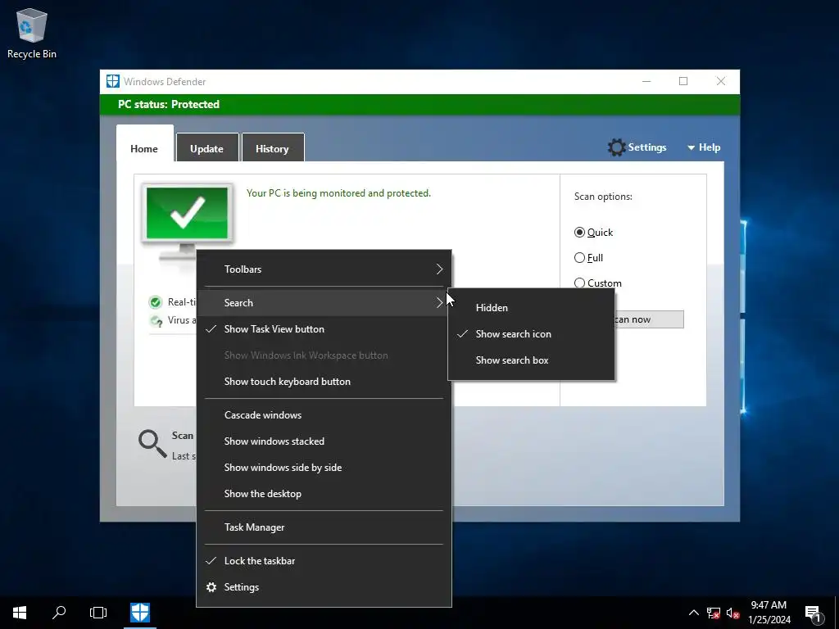Click the Virus definitions status icon
This screenshot has height=629, width=839.
(156, 321)
